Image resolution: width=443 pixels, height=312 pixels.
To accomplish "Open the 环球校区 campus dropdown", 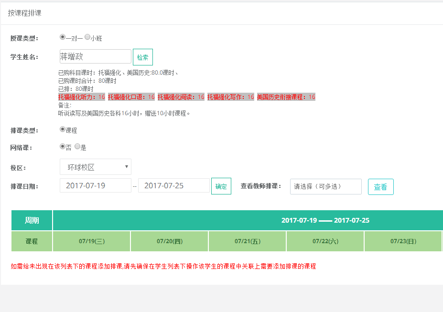I will coord(96,167).
